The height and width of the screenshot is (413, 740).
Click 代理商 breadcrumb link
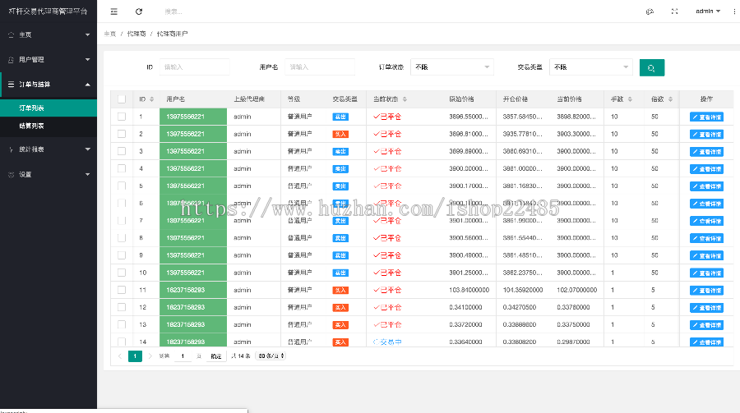136,34
